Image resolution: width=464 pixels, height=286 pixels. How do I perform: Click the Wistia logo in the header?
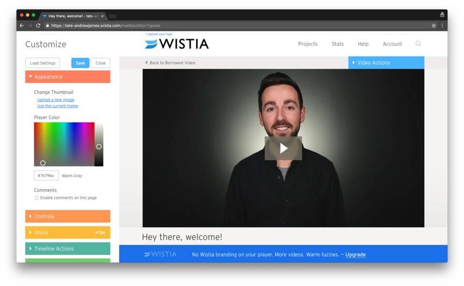tap(177, 44)
